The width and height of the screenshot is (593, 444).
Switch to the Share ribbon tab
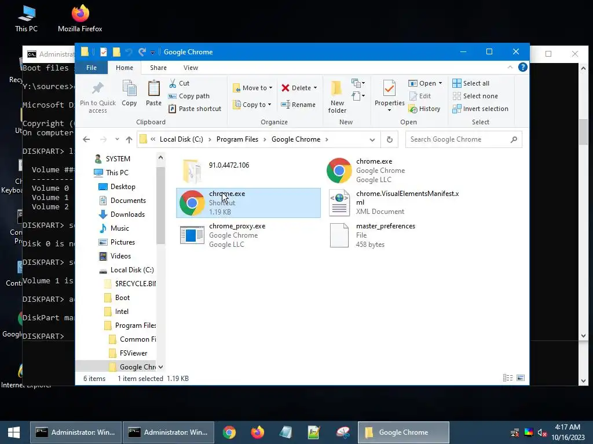click(x=158, y=68)
